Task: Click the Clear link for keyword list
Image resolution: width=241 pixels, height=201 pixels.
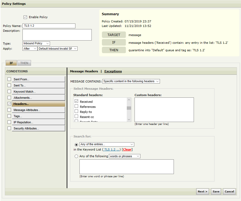Action: pyautogui.click(x=127, y=149)
